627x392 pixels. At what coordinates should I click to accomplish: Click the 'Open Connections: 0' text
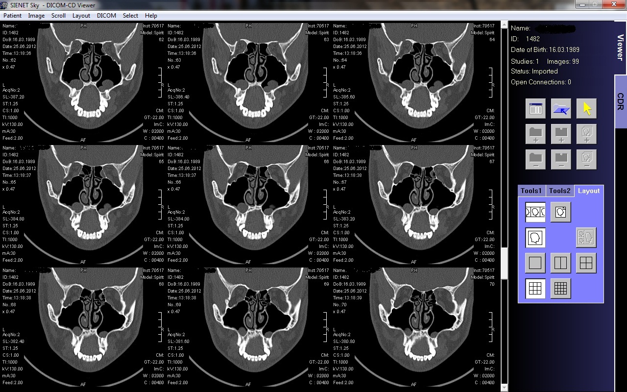541,82
